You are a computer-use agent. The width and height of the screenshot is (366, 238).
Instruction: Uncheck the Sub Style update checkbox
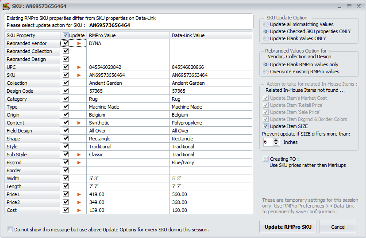(x=65, y=155)
